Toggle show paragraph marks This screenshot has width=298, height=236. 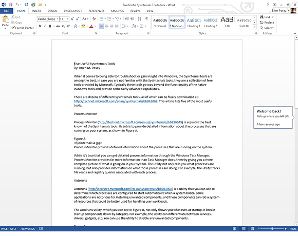146,18
